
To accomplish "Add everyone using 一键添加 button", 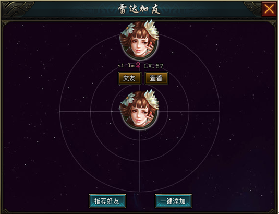I will coord(173,201).
